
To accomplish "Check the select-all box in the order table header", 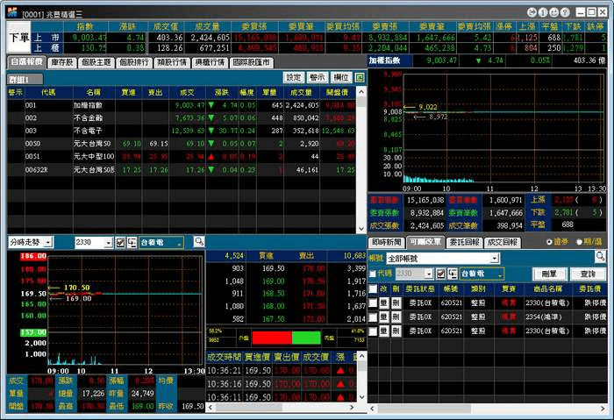I will [373, 288].
